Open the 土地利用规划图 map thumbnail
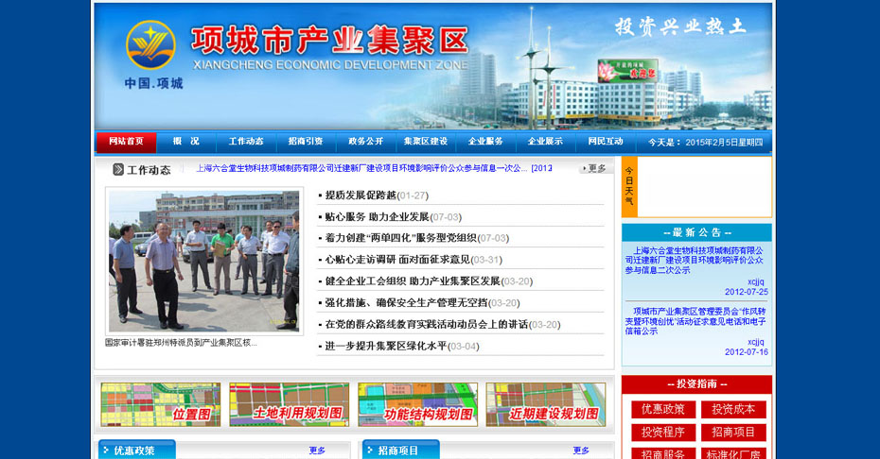Image resolution: width=880 pixels, height=459 pixels. point(289,404)
